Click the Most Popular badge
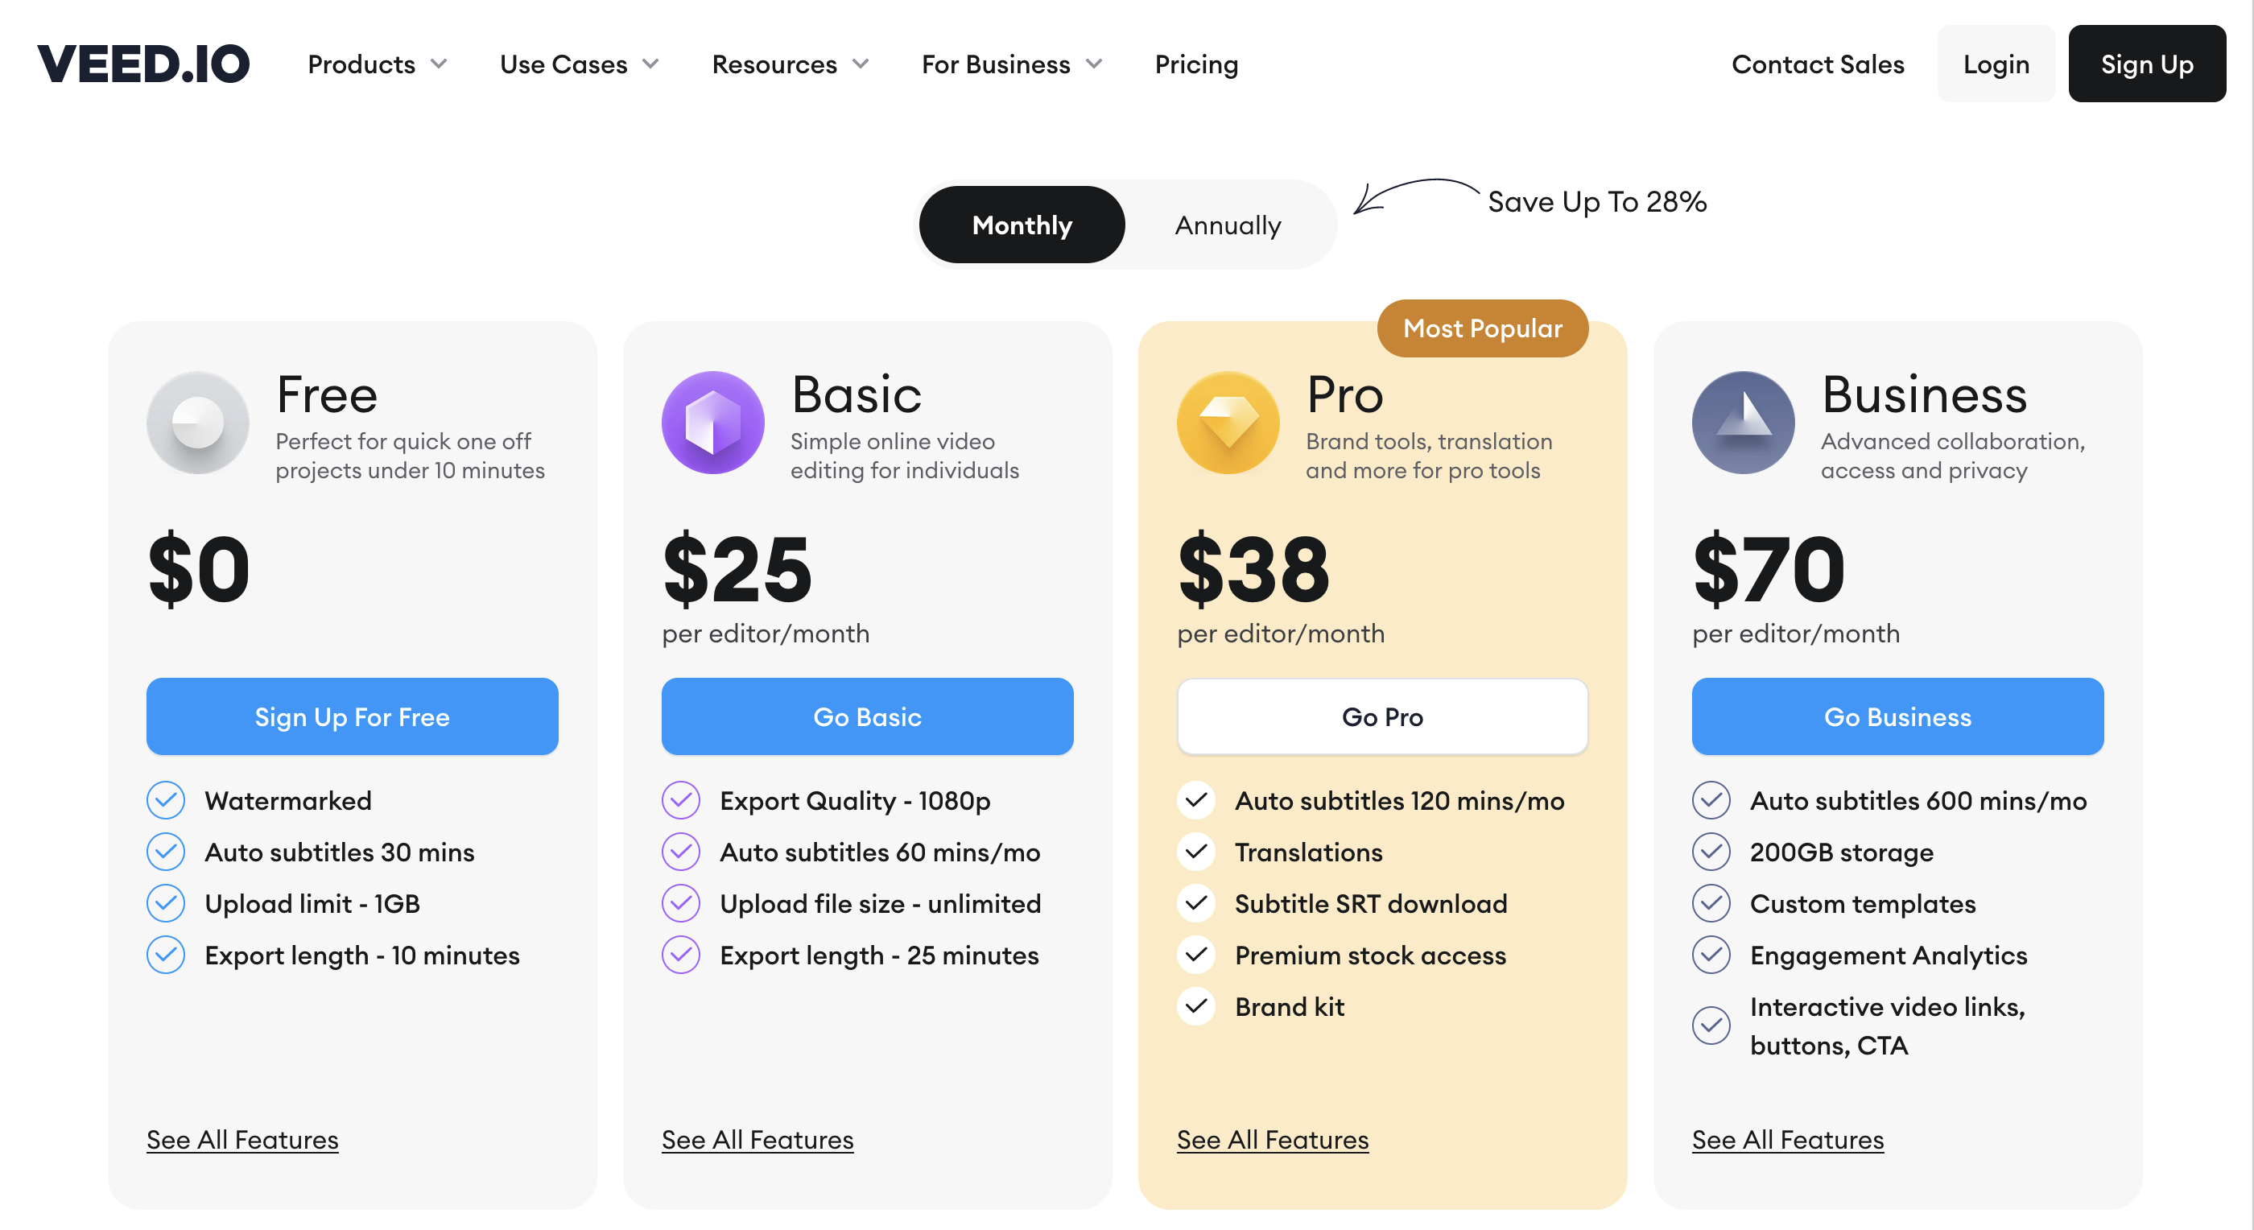This screenshot has width=2254, height=1230. [1483, 328]
